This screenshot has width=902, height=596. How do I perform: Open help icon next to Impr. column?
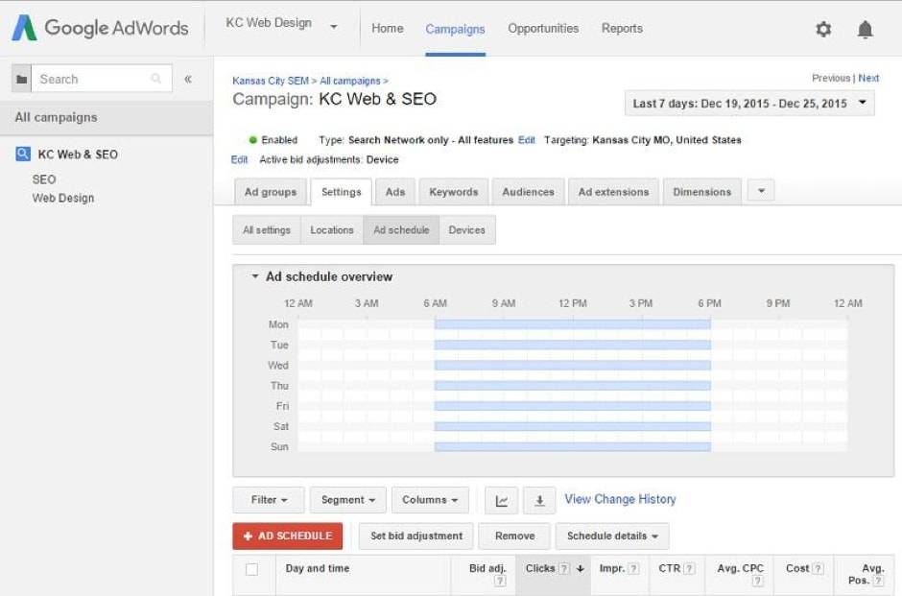click(633, 568)
